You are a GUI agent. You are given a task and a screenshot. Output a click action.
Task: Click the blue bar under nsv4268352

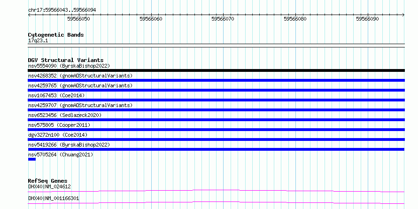pos(216,80)
